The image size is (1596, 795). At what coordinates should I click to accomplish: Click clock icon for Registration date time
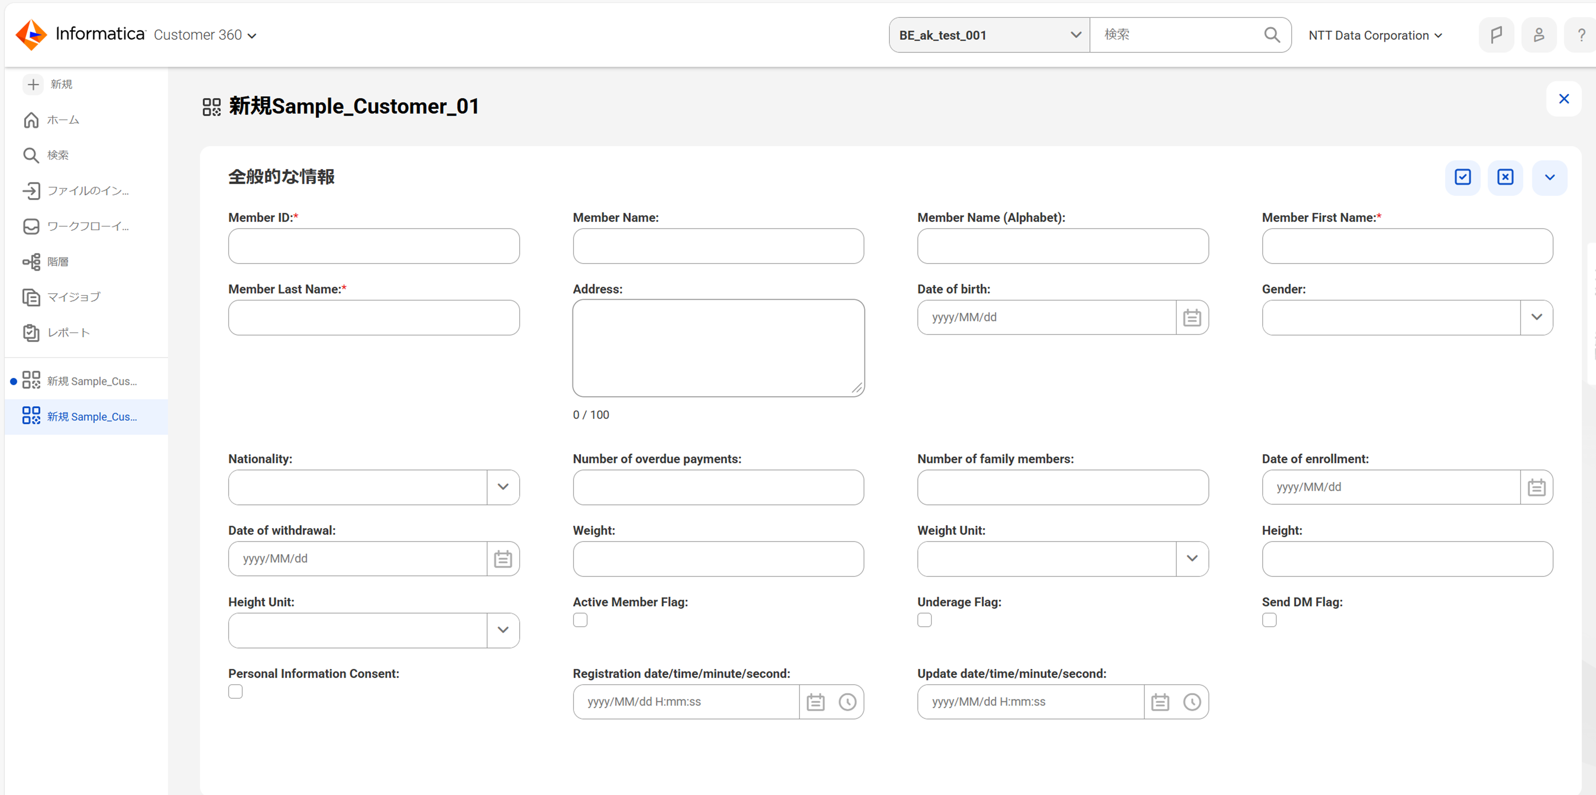pyautogui.click(x=847, y=702)
